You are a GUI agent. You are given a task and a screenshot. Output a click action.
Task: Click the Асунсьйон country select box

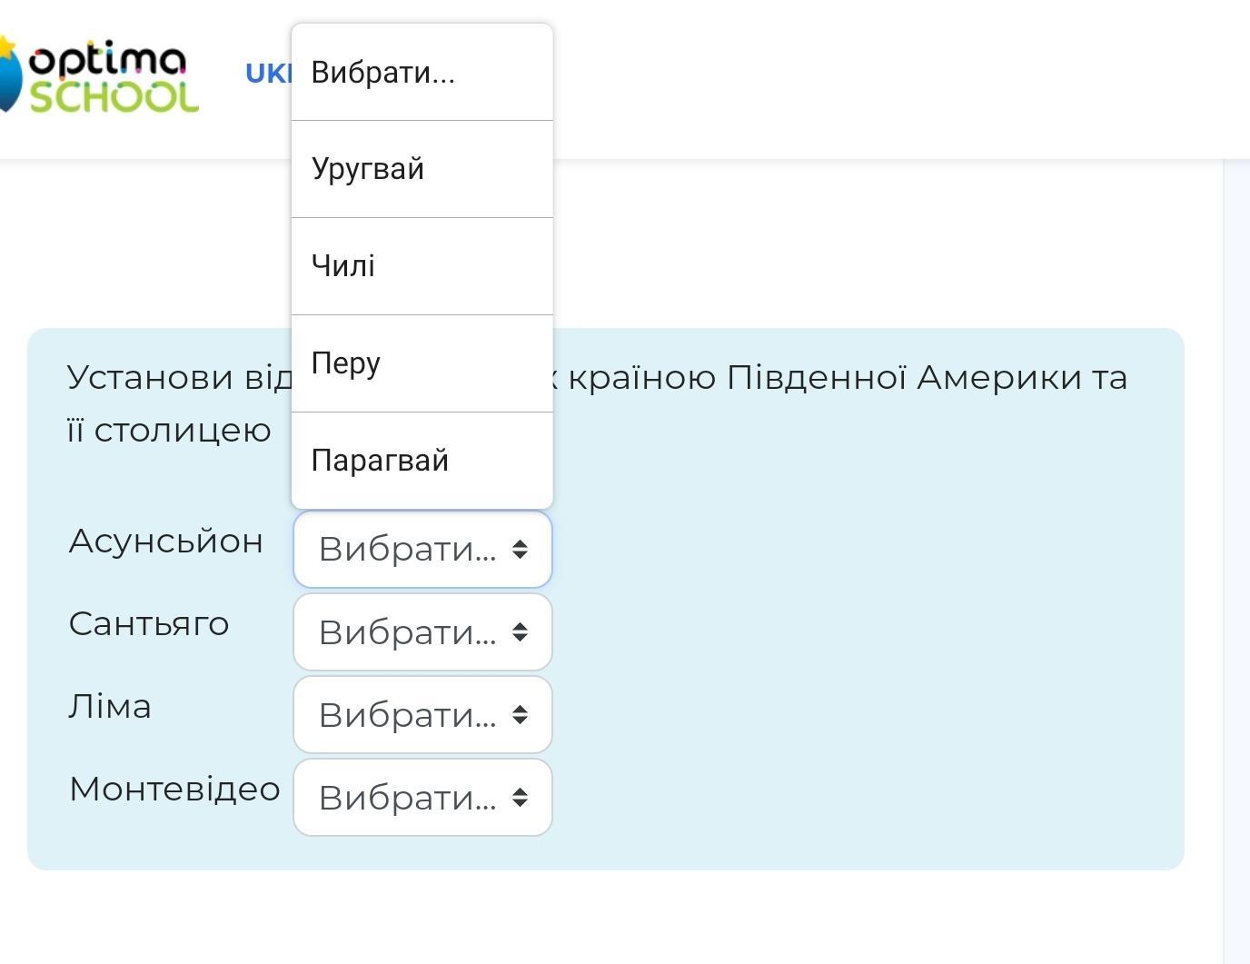409,549
